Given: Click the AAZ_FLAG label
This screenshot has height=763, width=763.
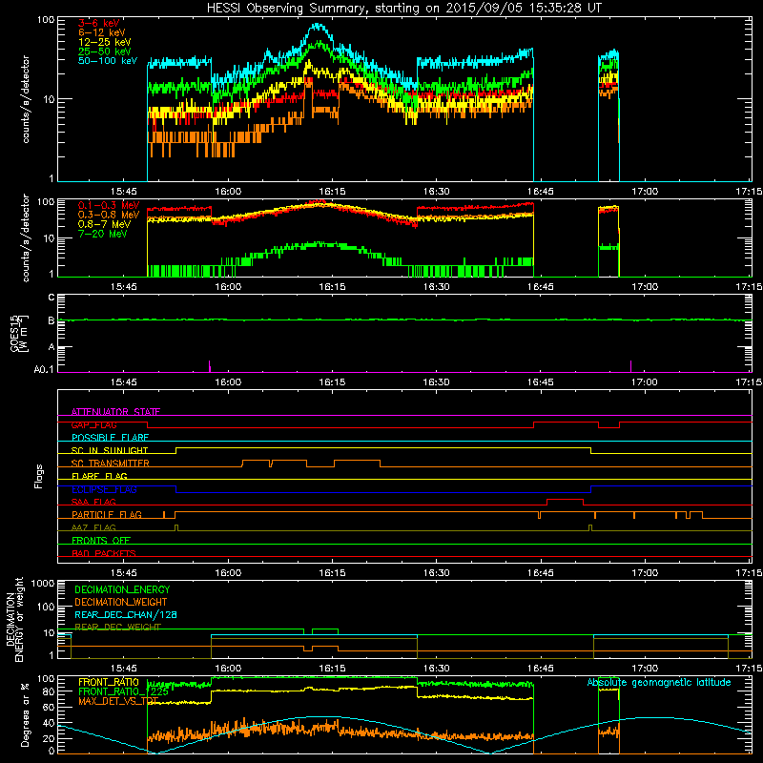Looking at the screenshot, I should tap(93, 527).
